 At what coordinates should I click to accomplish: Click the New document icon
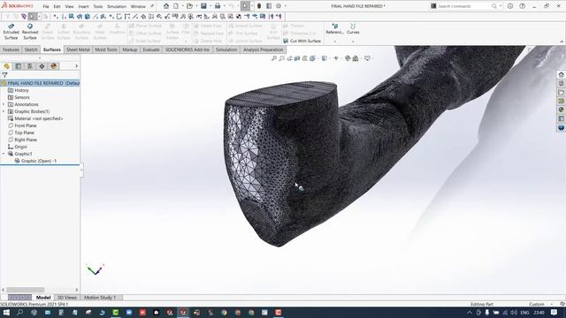tap(176, 6)
